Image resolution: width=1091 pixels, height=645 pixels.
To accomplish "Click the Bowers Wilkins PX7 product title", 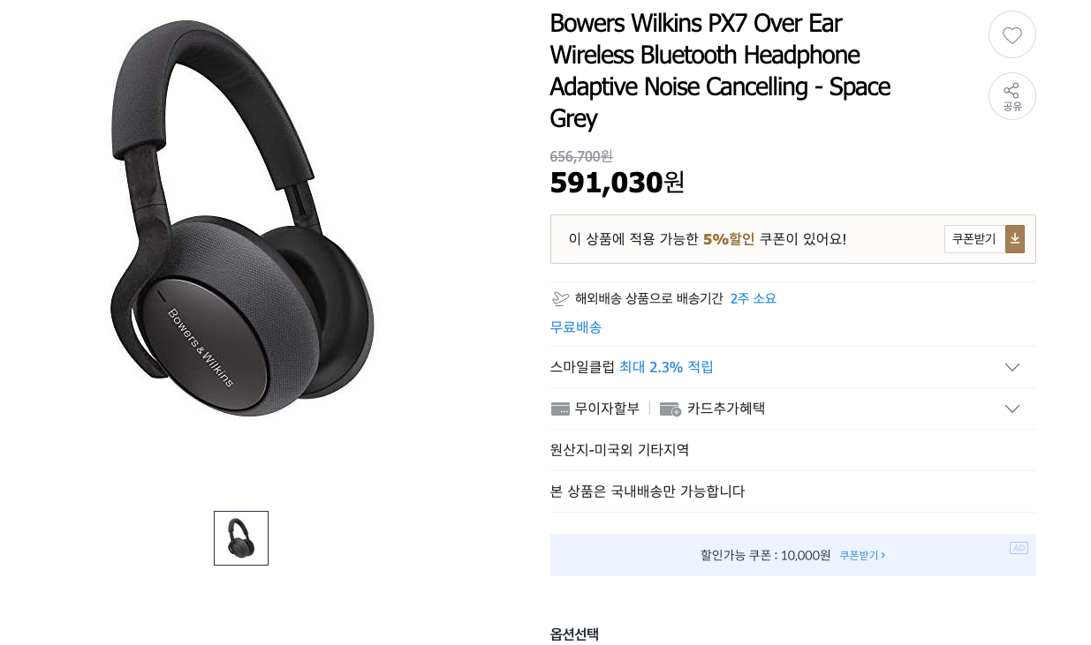I will [720, 71].
